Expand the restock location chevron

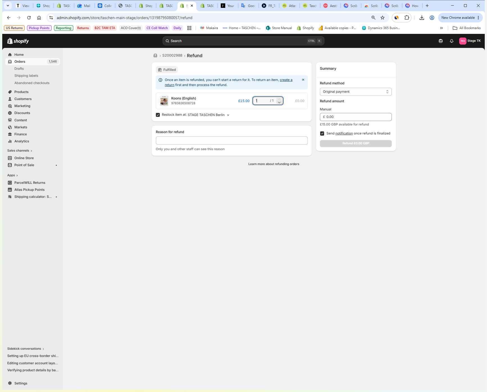tap(228, 115)
